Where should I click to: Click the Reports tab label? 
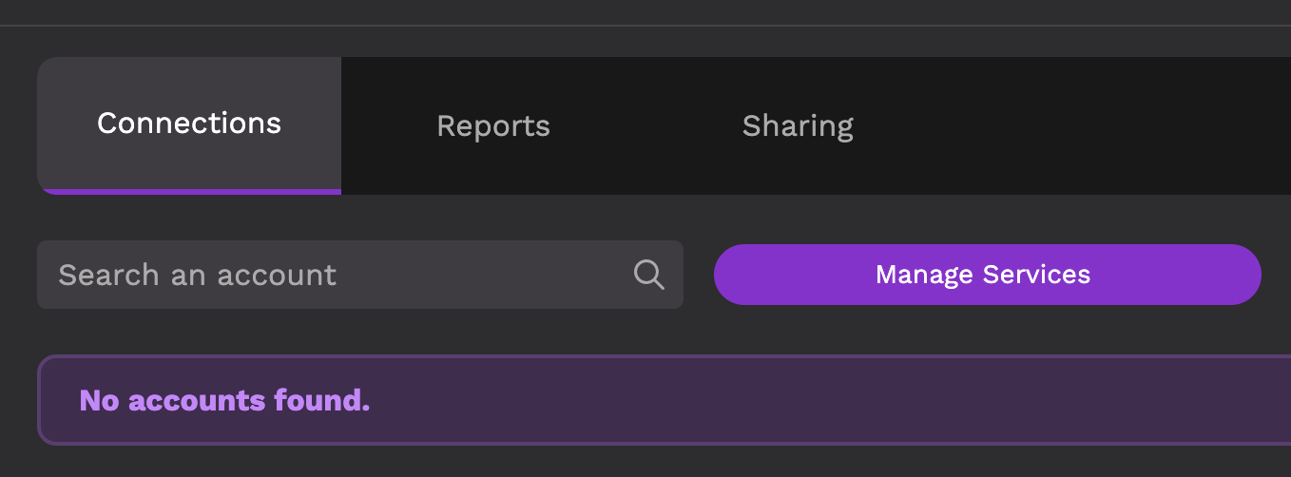(x=493, y=126)
